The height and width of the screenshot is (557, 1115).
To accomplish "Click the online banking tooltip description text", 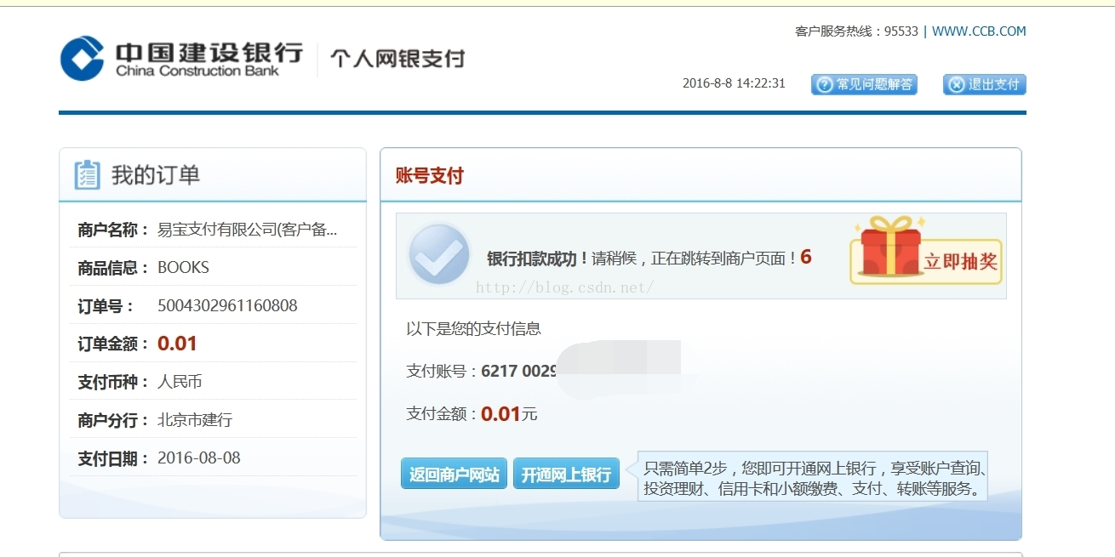I will (815, 479).
